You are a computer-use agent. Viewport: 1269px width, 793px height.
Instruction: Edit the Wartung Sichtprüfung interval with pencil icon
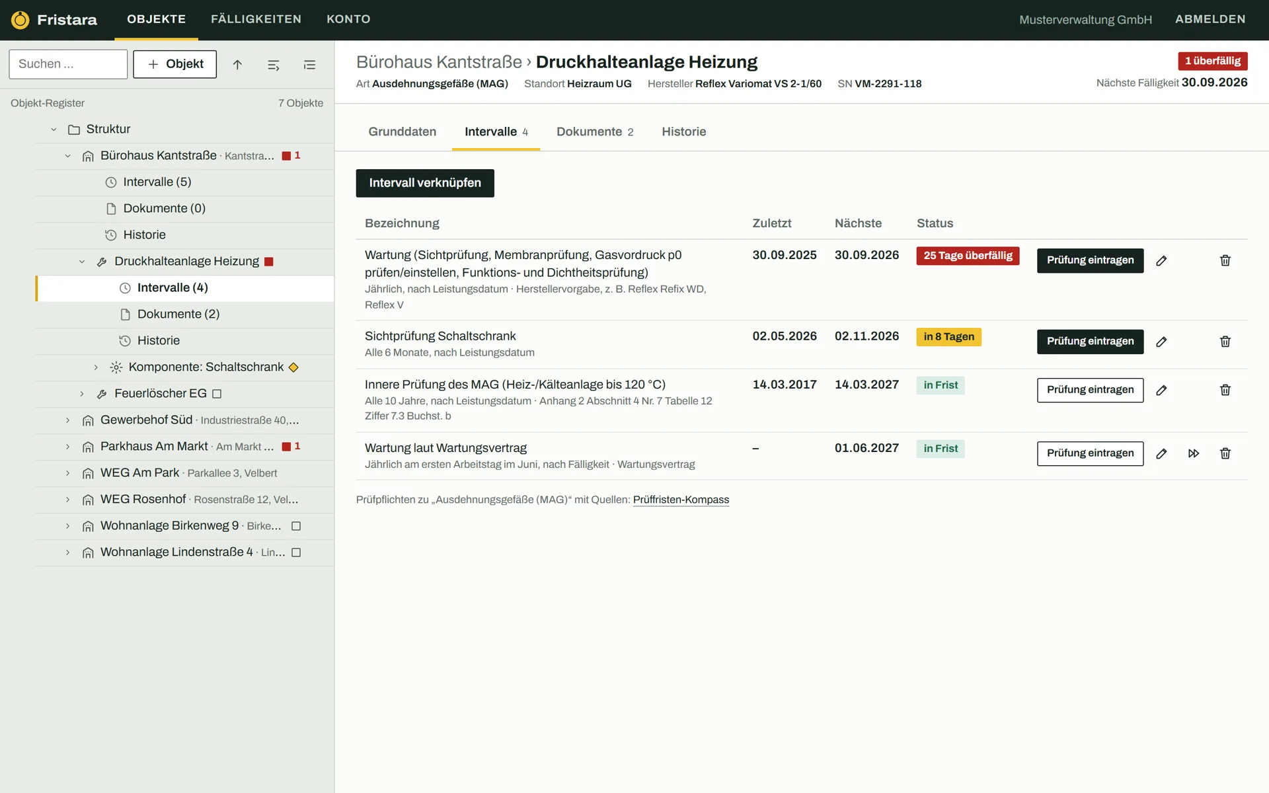point(1161,260)
